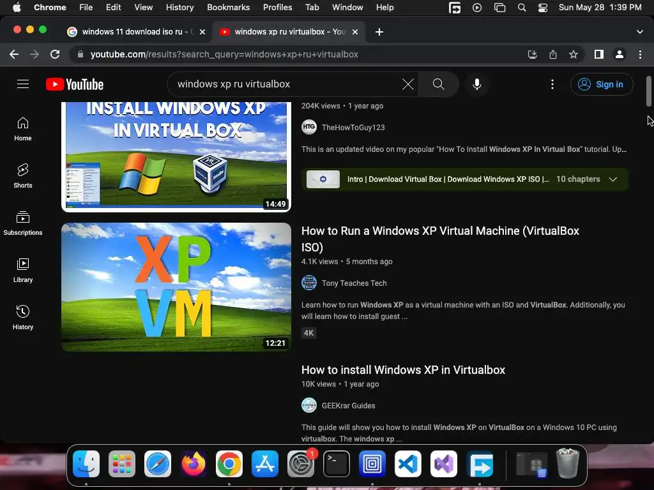This screenshot has height=490, width=654.
Task: Open TheHowToGuy123 channel name link
Action: (353, 128)
